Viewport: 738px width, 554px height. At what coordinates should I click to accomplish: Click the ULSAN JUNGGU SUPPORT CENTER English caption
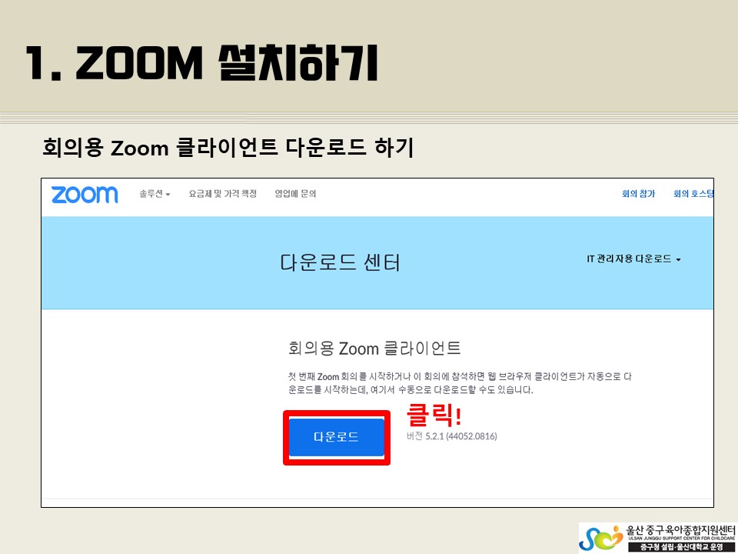pos(681,538)
